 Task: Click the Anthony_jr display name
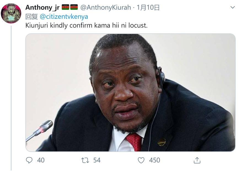pyautogui.click(x=42, y=7)
